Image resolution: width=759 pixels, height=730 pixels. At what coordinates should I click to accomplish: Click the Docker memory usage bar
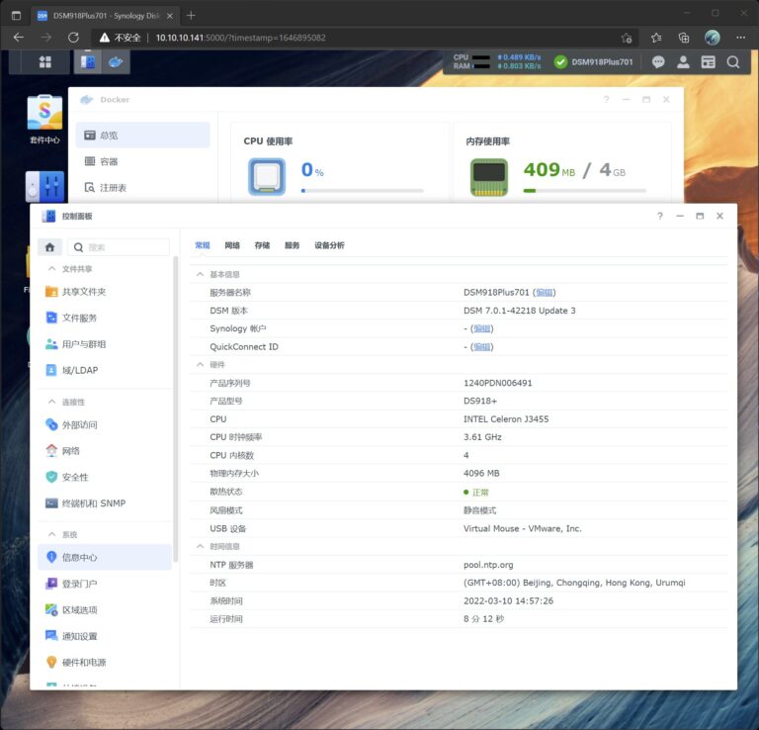[x=584, y=191]
